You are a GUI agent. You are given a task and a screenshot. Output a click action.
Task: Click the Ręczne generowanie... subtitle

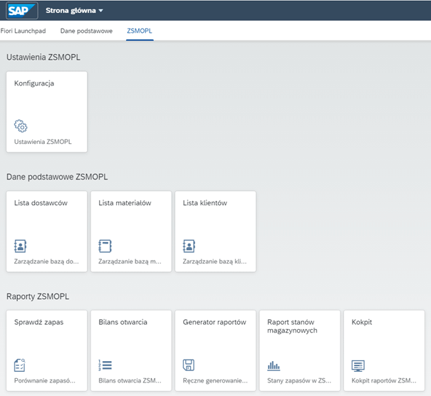(x=215, y=380)
